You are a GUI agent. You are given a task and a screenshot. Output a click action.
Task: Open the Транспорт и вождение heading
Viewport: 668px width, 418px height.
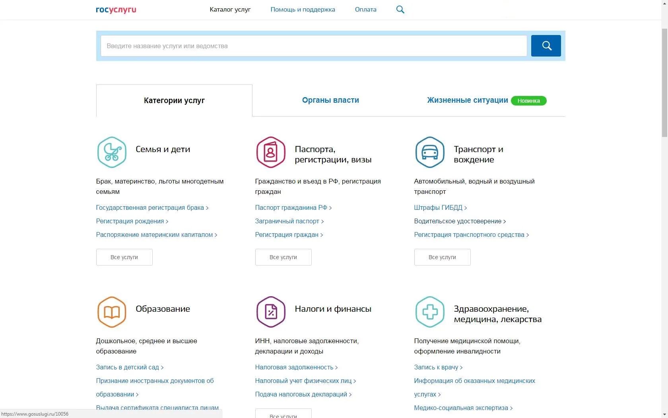[478, 154]
